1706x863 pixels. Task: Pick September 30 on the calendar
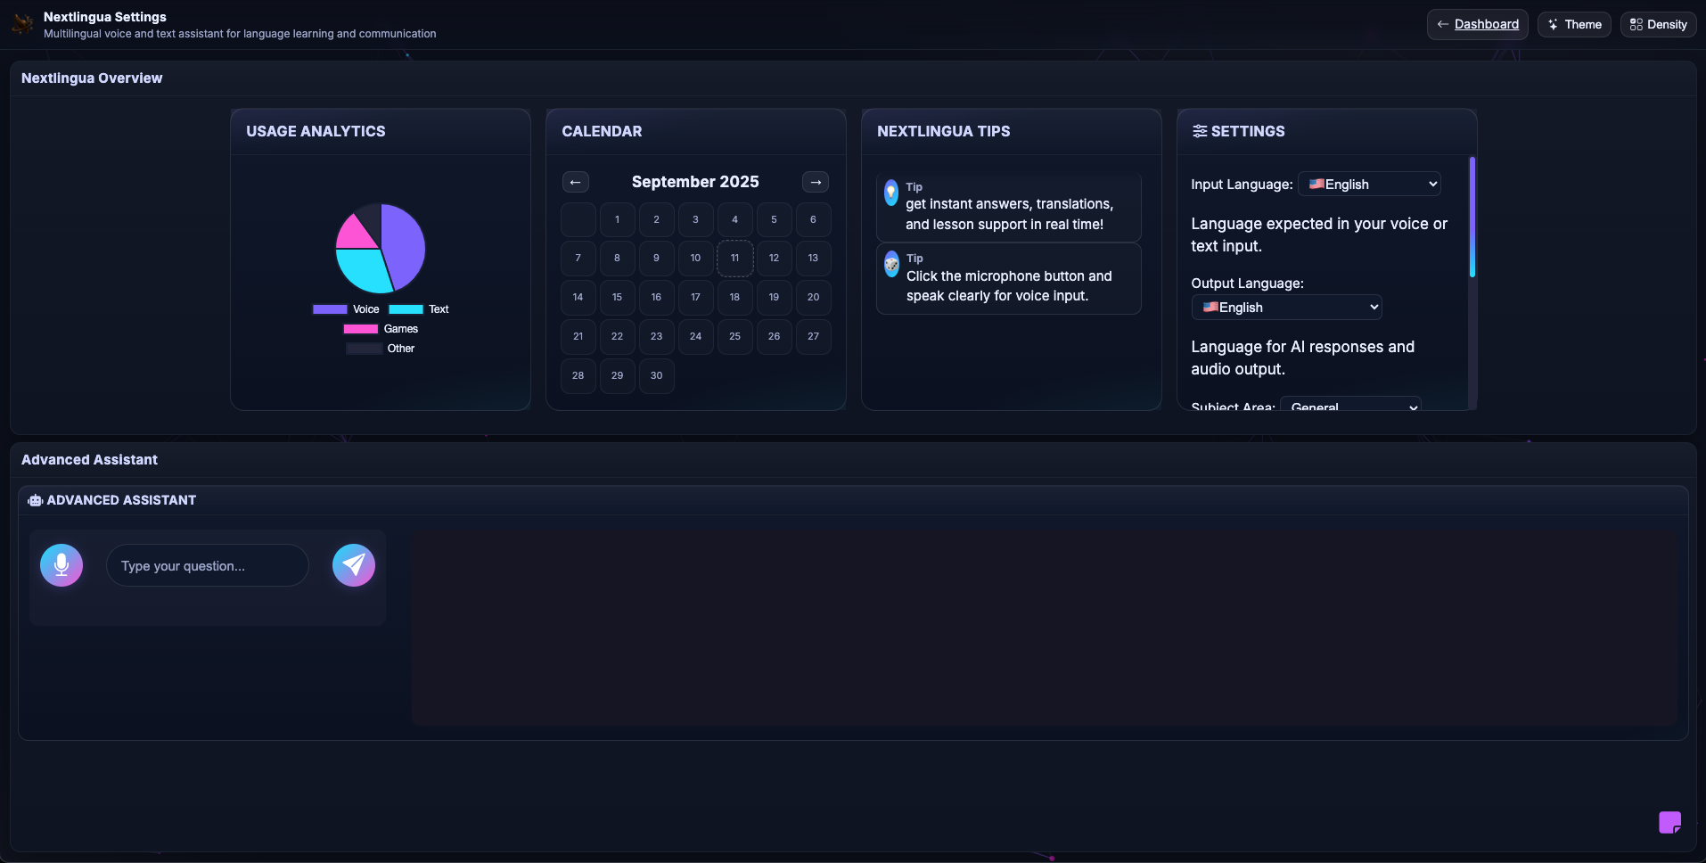pyautogui.click(x=657, y=375)
